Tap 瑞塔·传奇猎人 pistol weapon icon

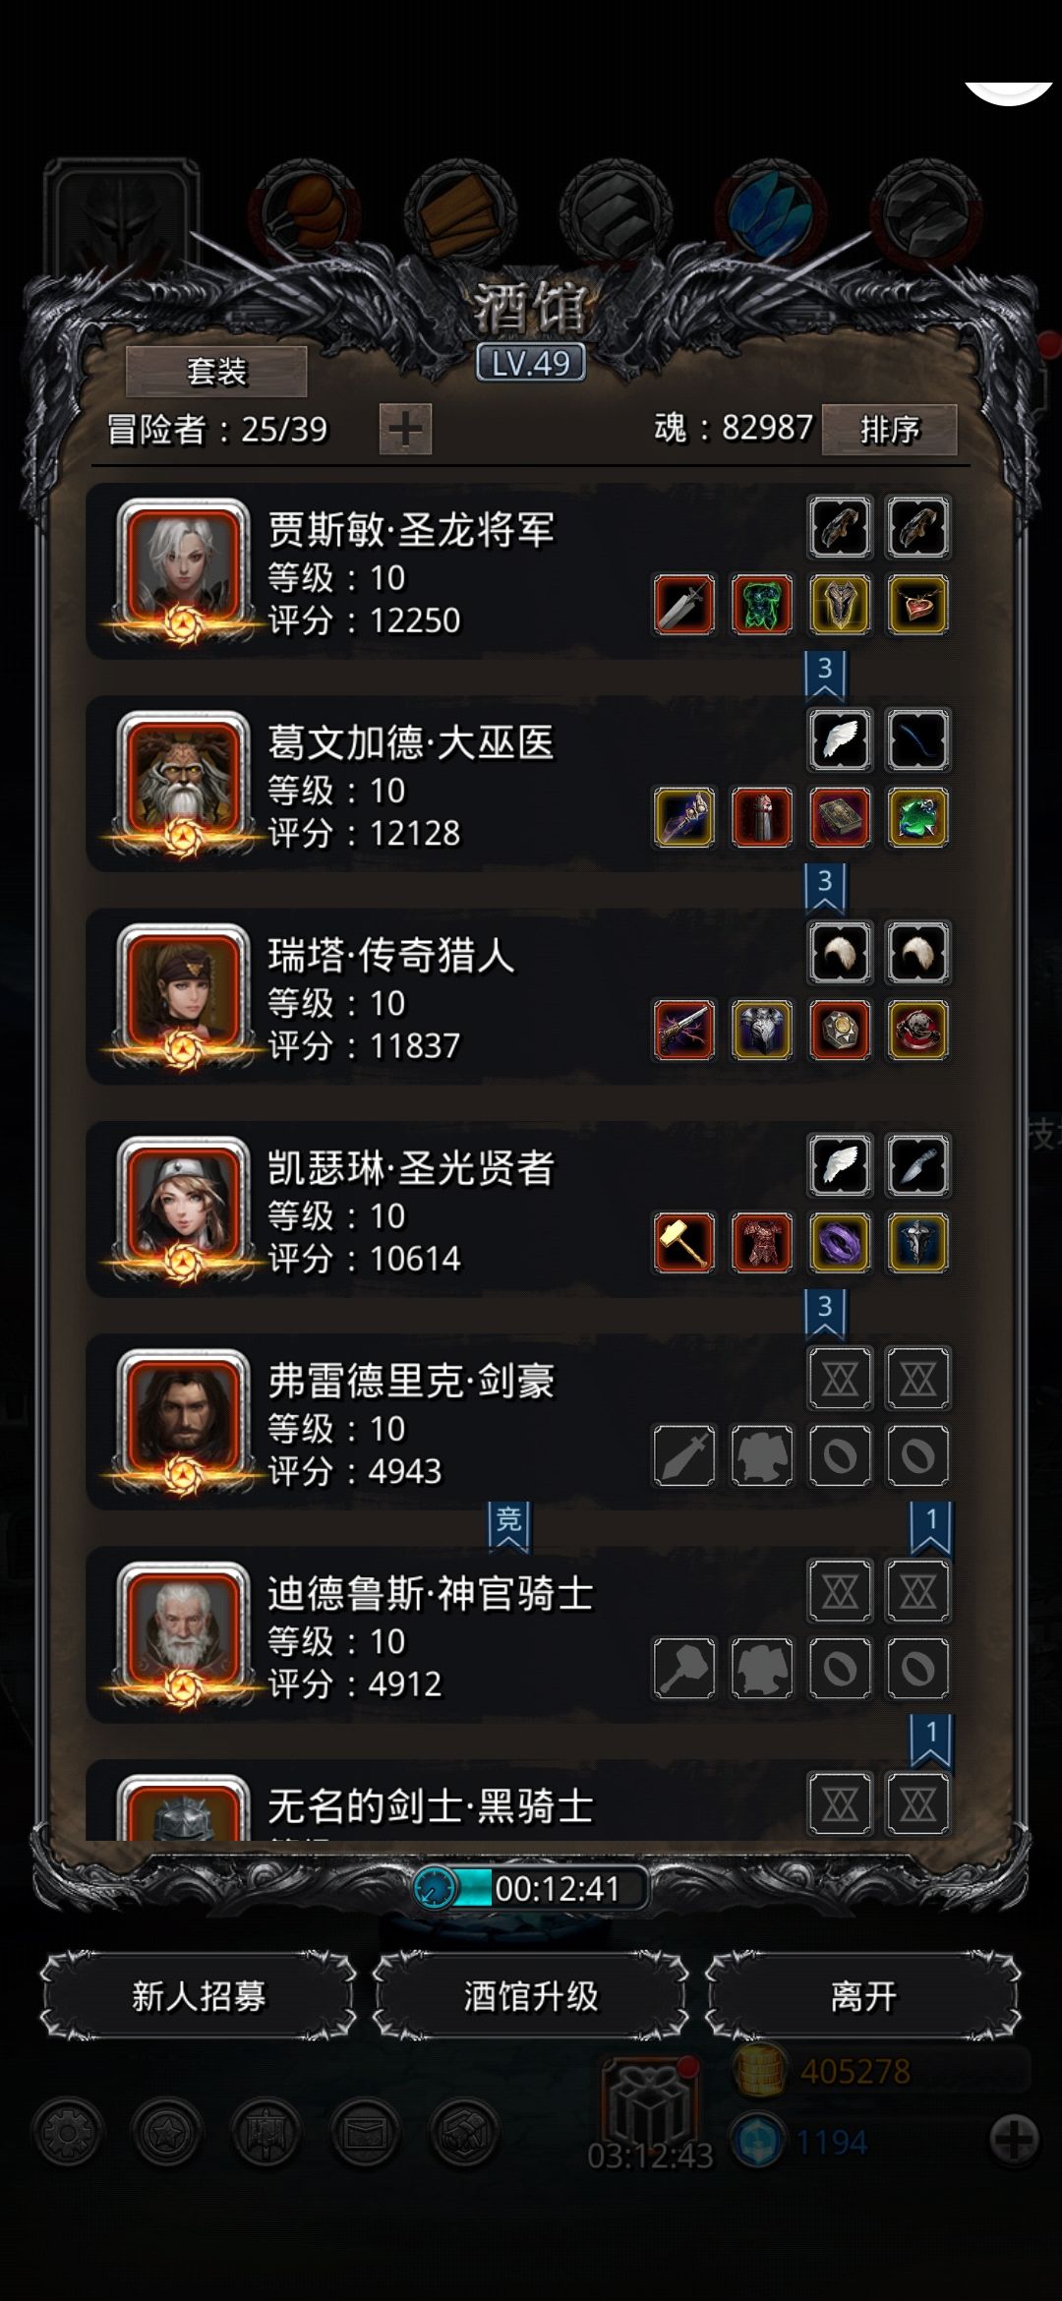coord(684,1030)
